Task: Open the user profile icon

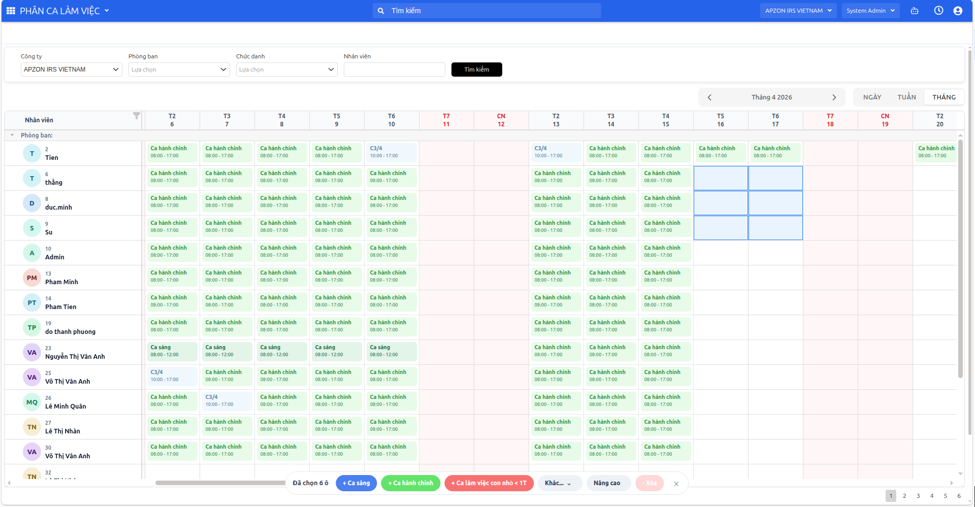Action: point(958,11)
